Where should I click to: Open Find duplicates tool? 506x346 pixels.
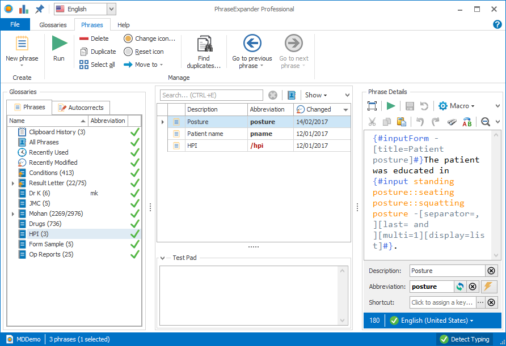tap(204, 52)
